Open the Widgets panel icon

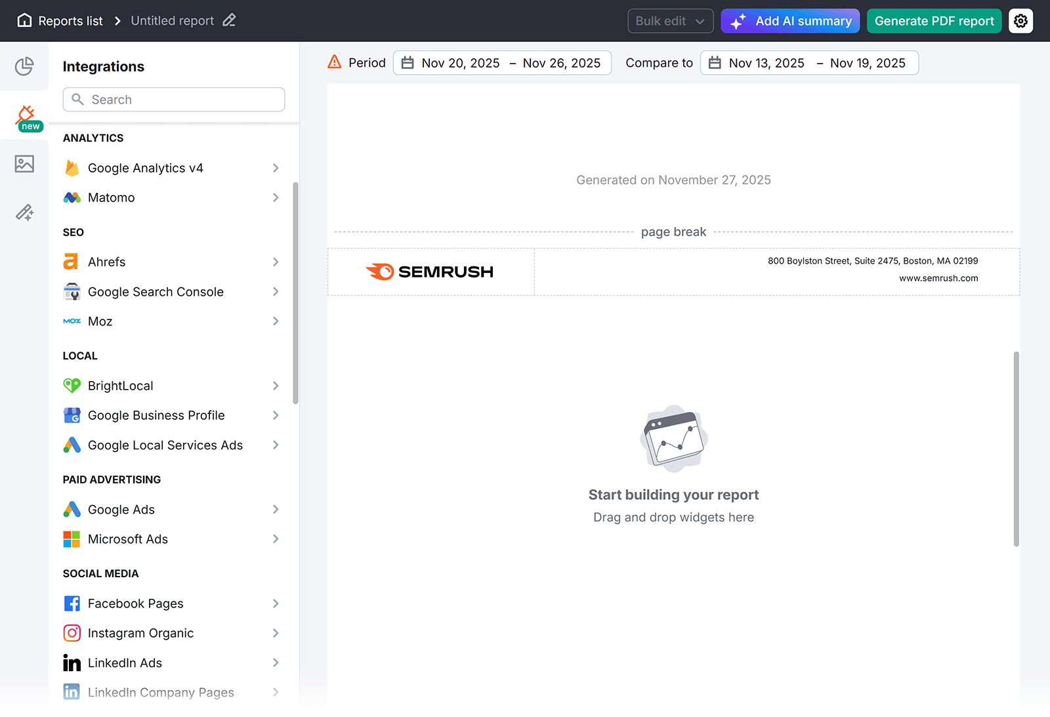pyautogui.click(x=24, y=67)
